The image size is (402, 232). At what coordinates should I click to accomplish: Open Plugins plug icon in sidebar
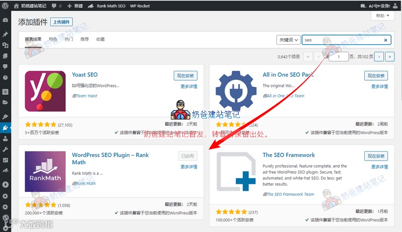coord(5,128)
